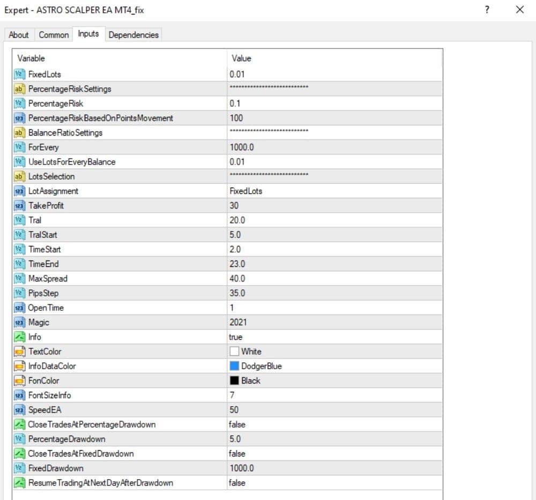The image size is (536, 500).
Task: Open the LotAssignment FixedLots value list
Action: (x=334, y=191)
